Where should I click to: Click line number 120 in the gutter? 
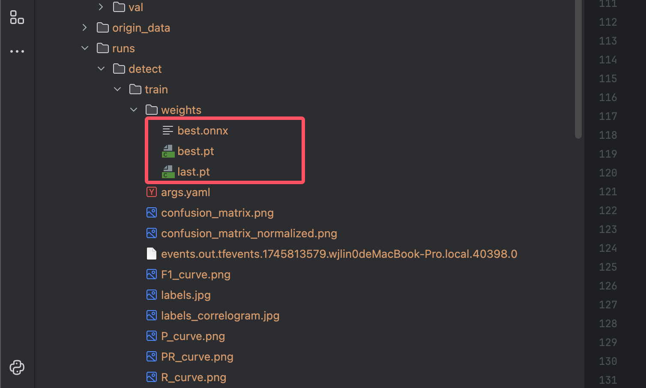coord(608,173)
